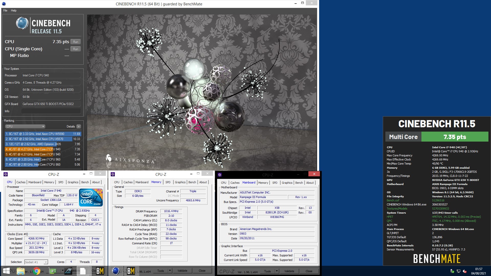Select the CPU tab in the Mainboard CPU-Z window
The image size is (491, 276).
pos(224,183)
